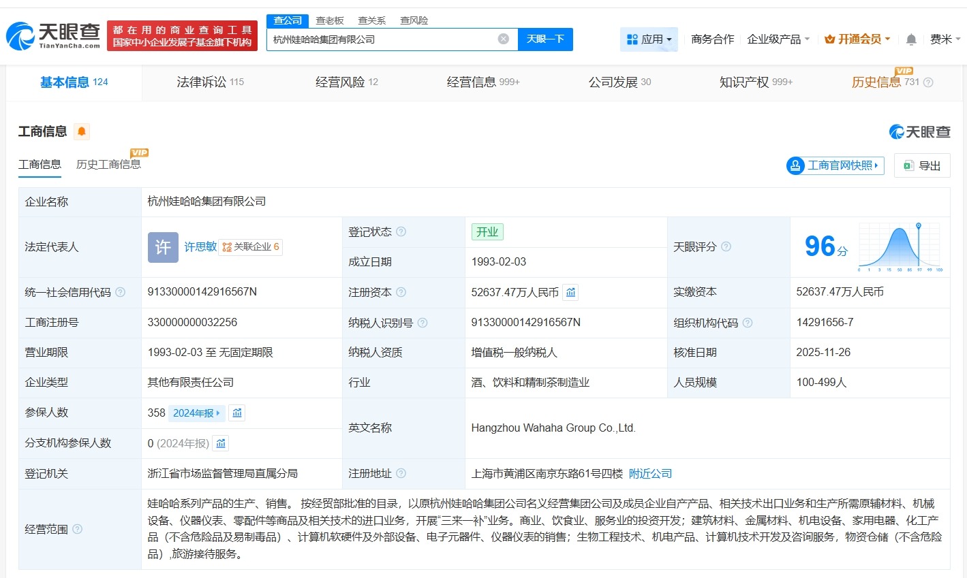Screen dimensions: 967x578
Task: Click the 关联企业 icon beside 许思敏
Action: (228, 246)
